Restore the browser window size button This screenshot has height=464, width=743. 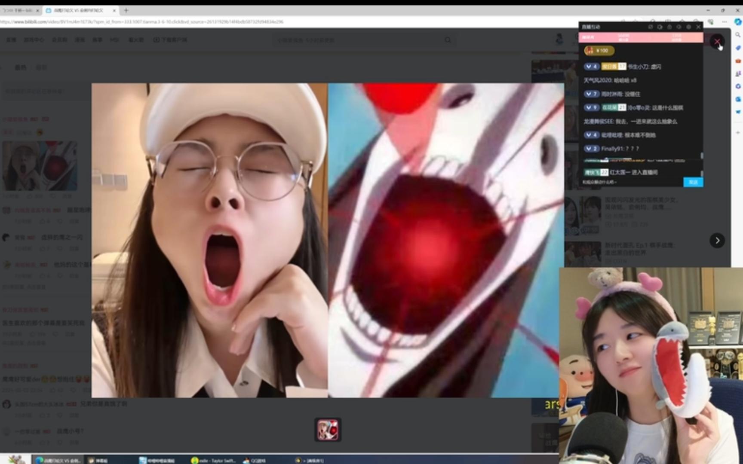[723, 10]
